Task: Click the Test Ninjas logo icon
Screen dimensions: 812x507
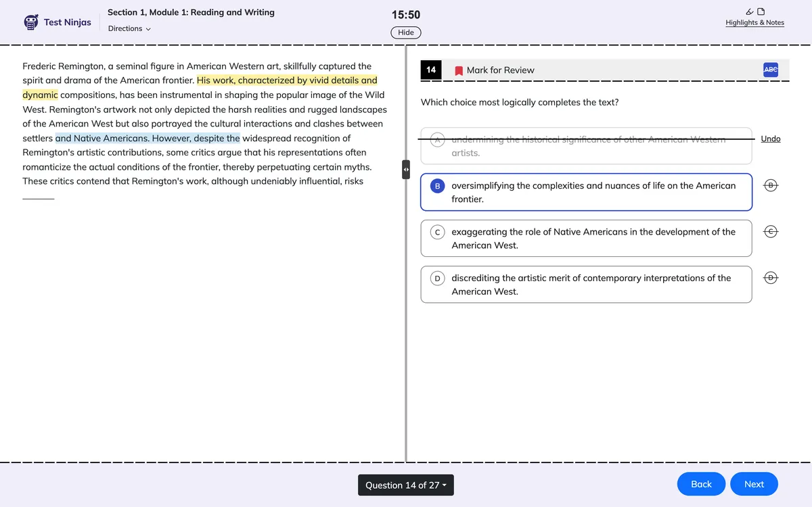Action: (31, 22)
